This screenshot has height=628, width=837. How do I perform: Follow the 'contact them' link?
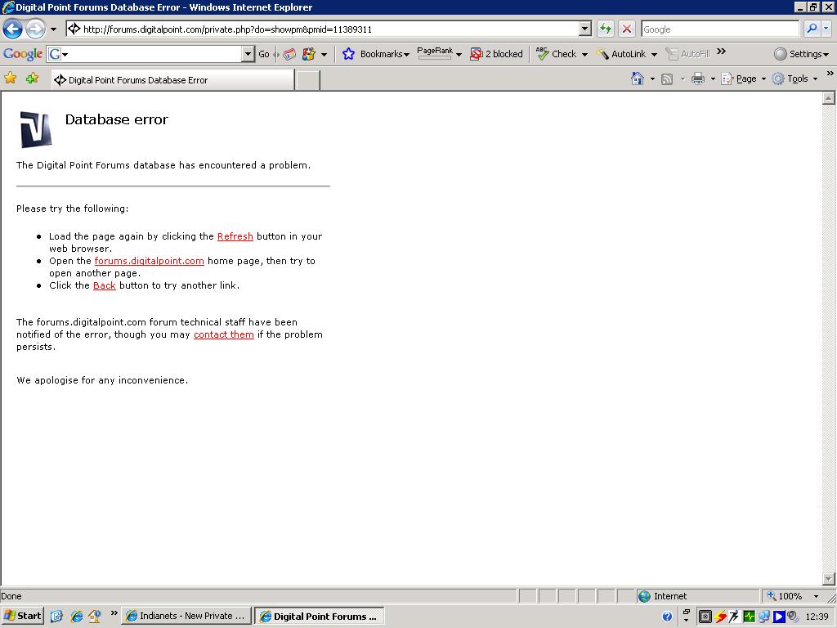(x=224, y=334)
